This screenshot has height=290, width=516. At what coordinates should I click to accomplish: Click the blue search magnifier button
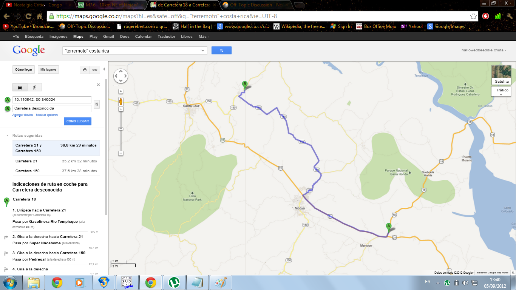point(221,50)
